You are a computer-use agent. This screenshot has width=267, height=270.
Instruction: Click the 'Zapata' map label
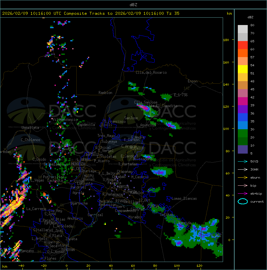coord(71,239)
